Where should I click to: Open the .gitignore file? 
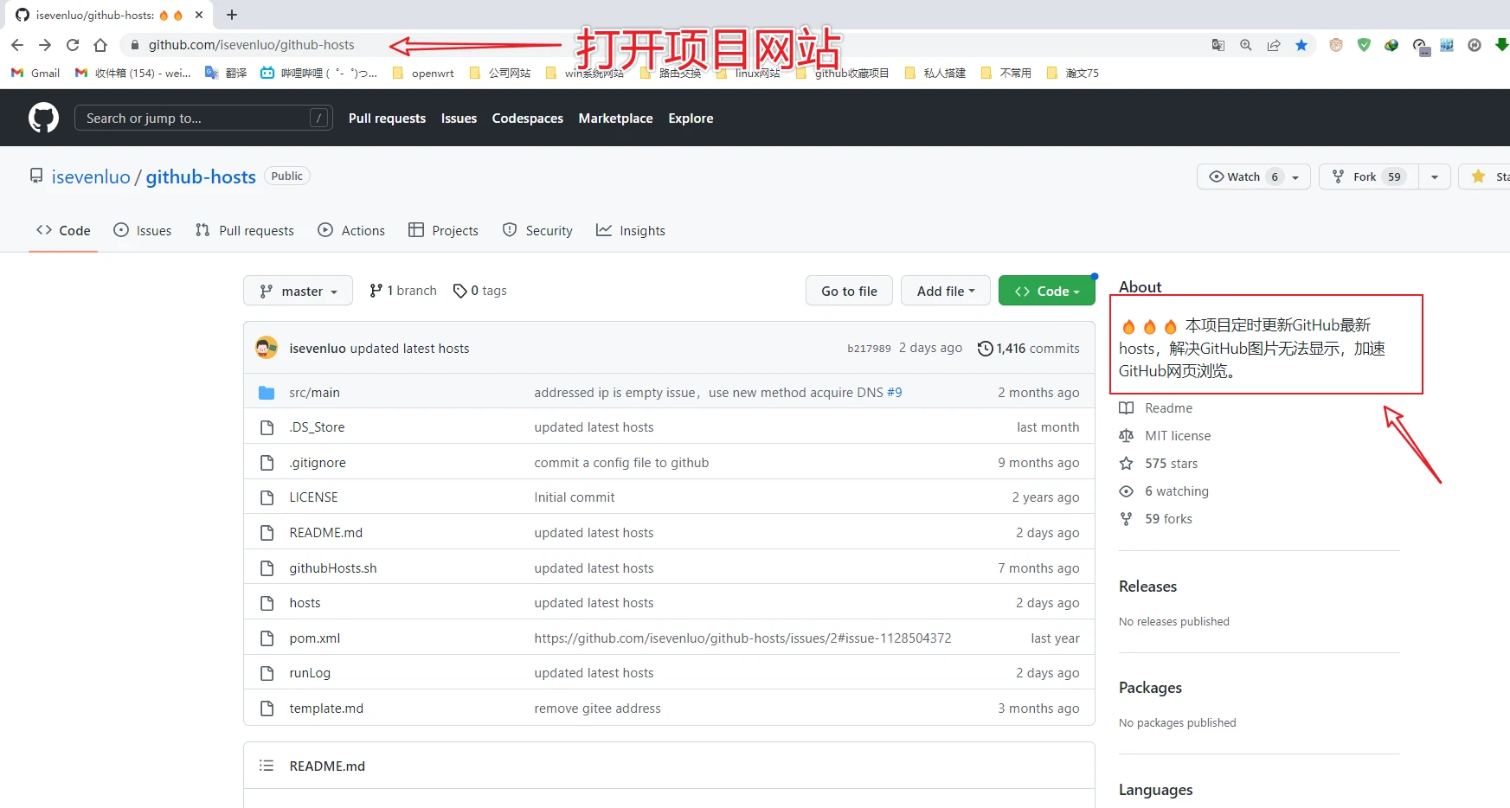pyautogui.click(x=318, y=463)
